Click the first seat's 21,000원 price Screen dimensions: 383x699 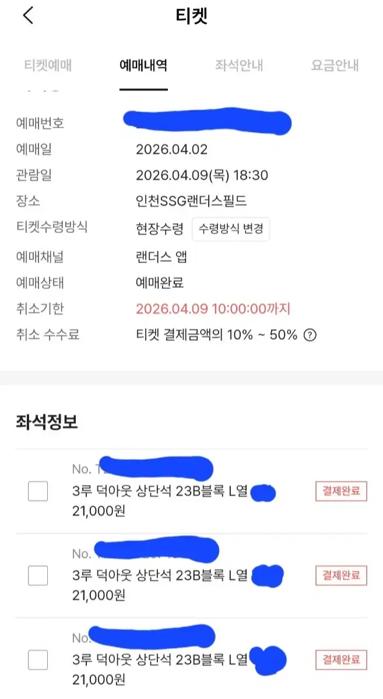[x=99, y=511]
